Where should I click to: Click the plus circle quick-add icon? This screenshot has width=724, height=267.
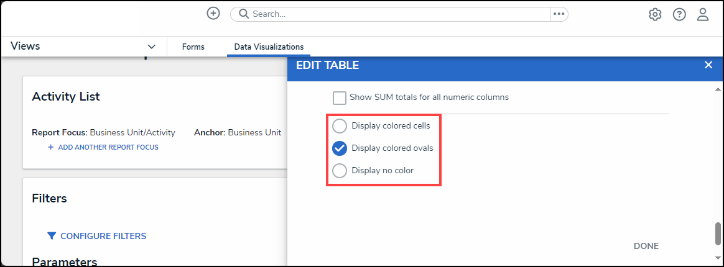click(213, 14)
